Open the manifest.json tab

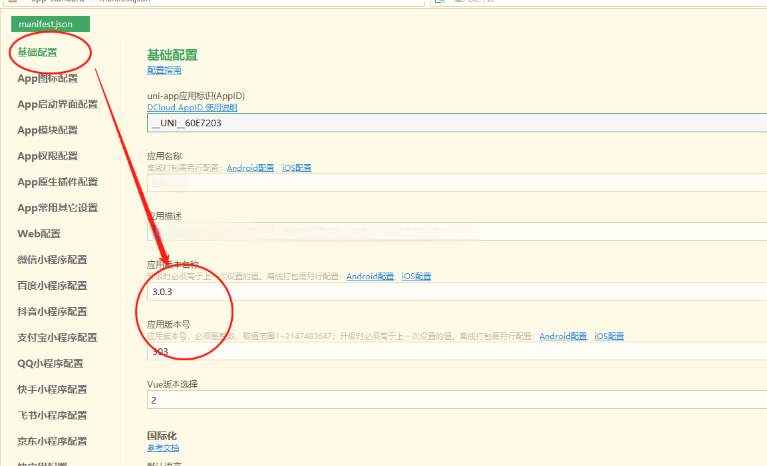point(50,25)
